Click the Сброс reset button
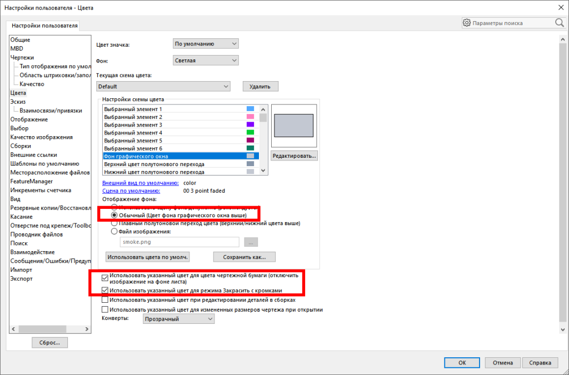Image resolution: width=569 pixels, height=375 pixels. click(x=49, y=343)
